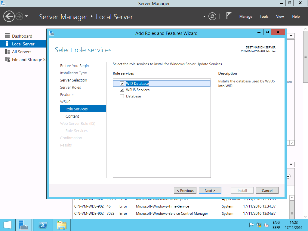
Task: Click the Previous button in the wizard
Action: coord(185,190)
